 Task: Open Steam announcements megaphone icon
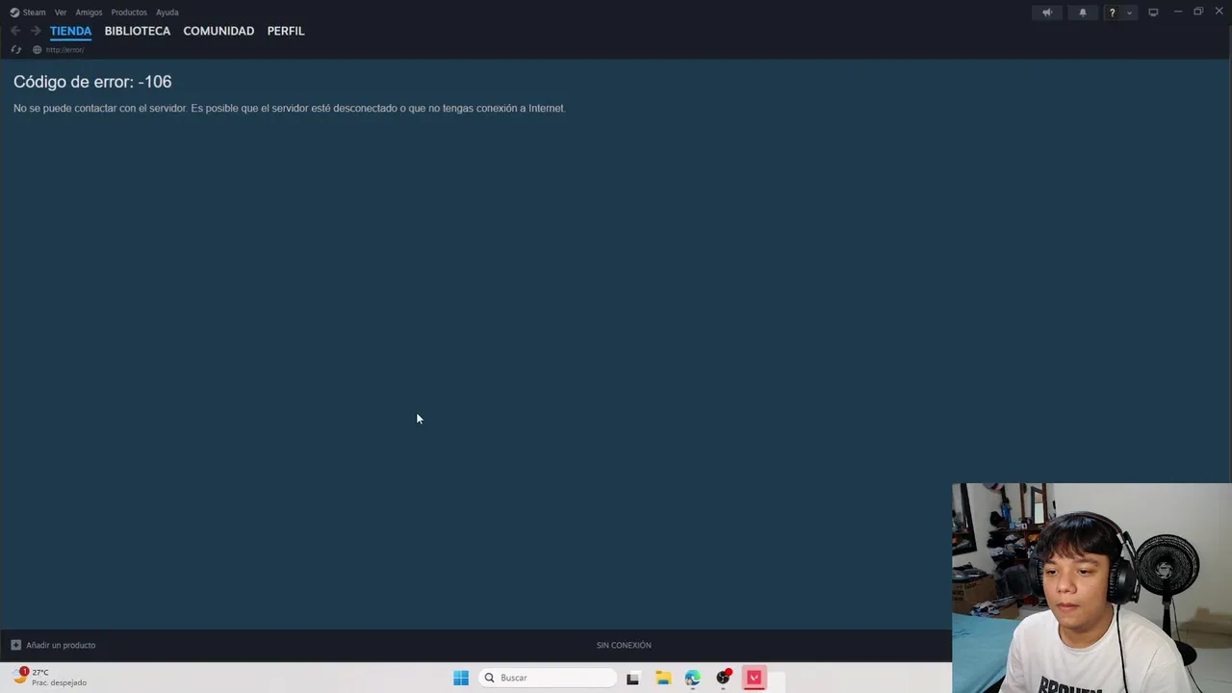1047,13
